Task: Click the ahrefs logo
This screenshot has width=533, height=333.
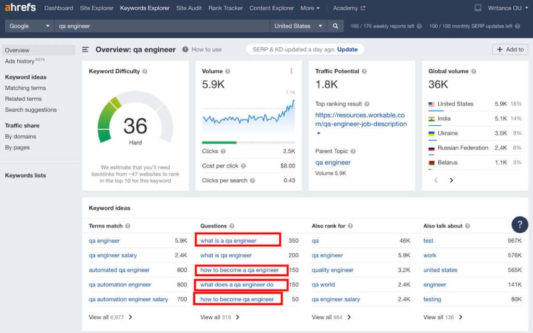Action: coord(20,7)
